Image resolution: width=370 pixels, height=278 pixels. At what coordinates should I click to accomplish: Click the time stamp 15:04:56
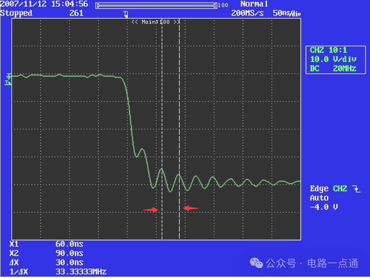coord(69,4)
